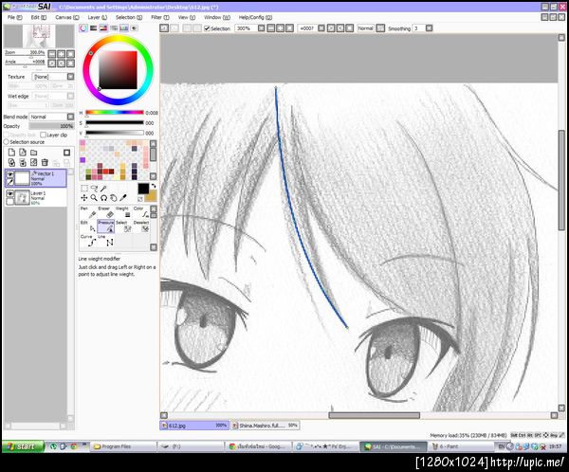Click the black foreground color swatch
The image size is (569, 472).
coord(143,189)
